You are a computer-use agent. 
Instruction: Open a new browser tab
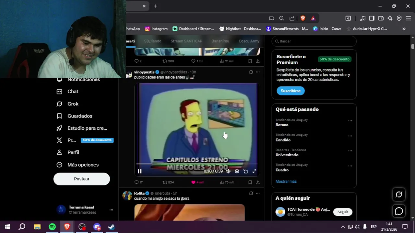pyautogui.click(x=156, y=6)
